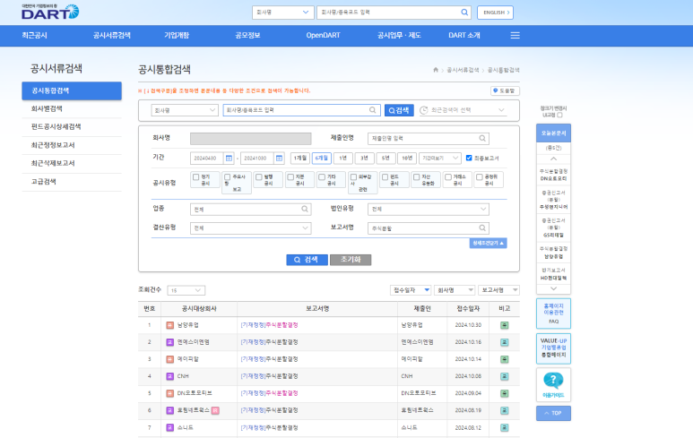
Task: Check the 지분공시 disclosure type
Action: point(290,177)
